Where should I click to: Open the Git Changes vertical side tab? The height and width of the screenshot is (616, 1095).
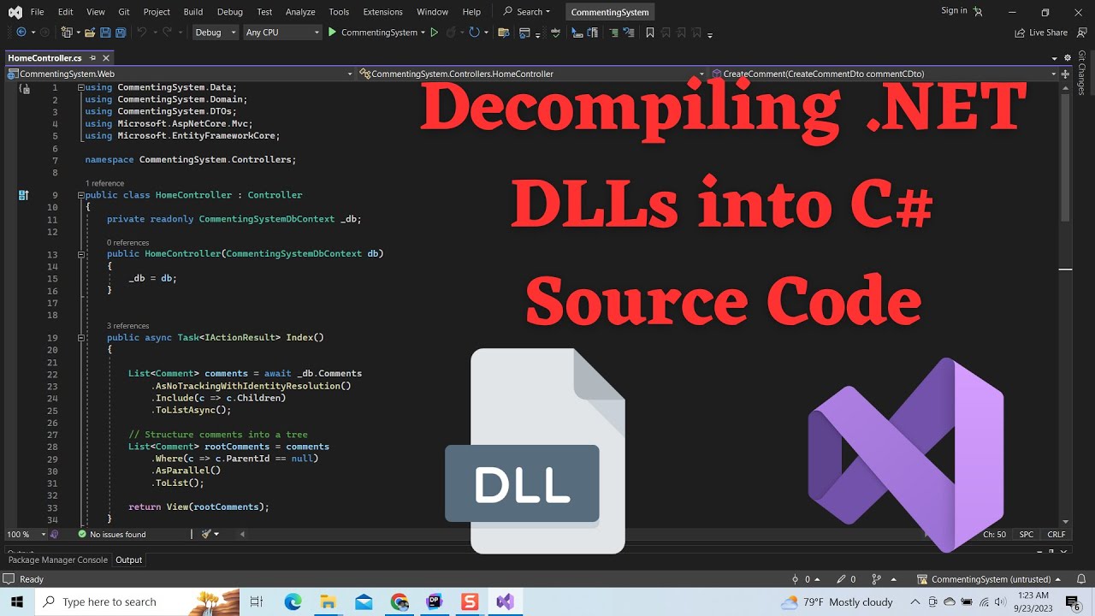[x=1082, y=73]
